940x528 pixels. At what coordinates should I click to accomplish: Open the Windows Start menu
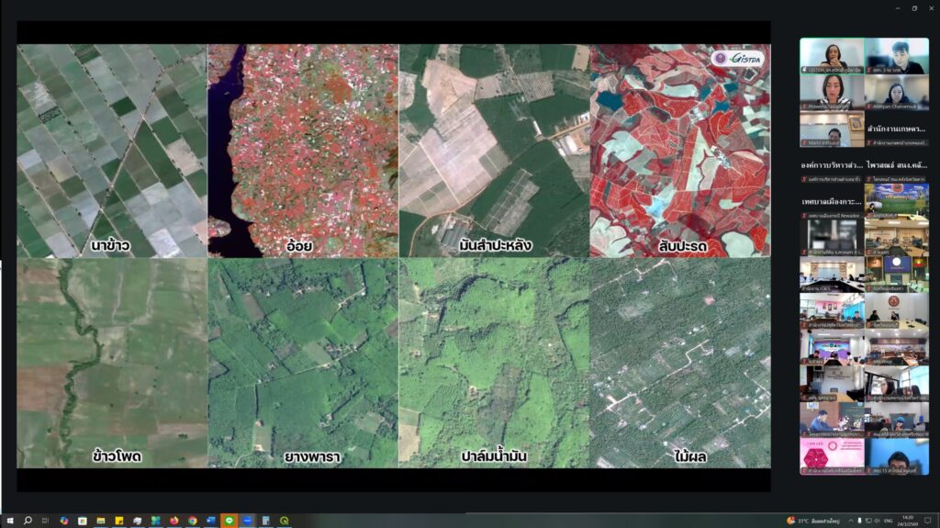click(8, 521)
